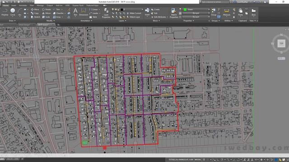Image resolution: width=289 pixels, height=162 pixels.
Task: Open the Green object color dropdown
Action: tap(196, 9)
